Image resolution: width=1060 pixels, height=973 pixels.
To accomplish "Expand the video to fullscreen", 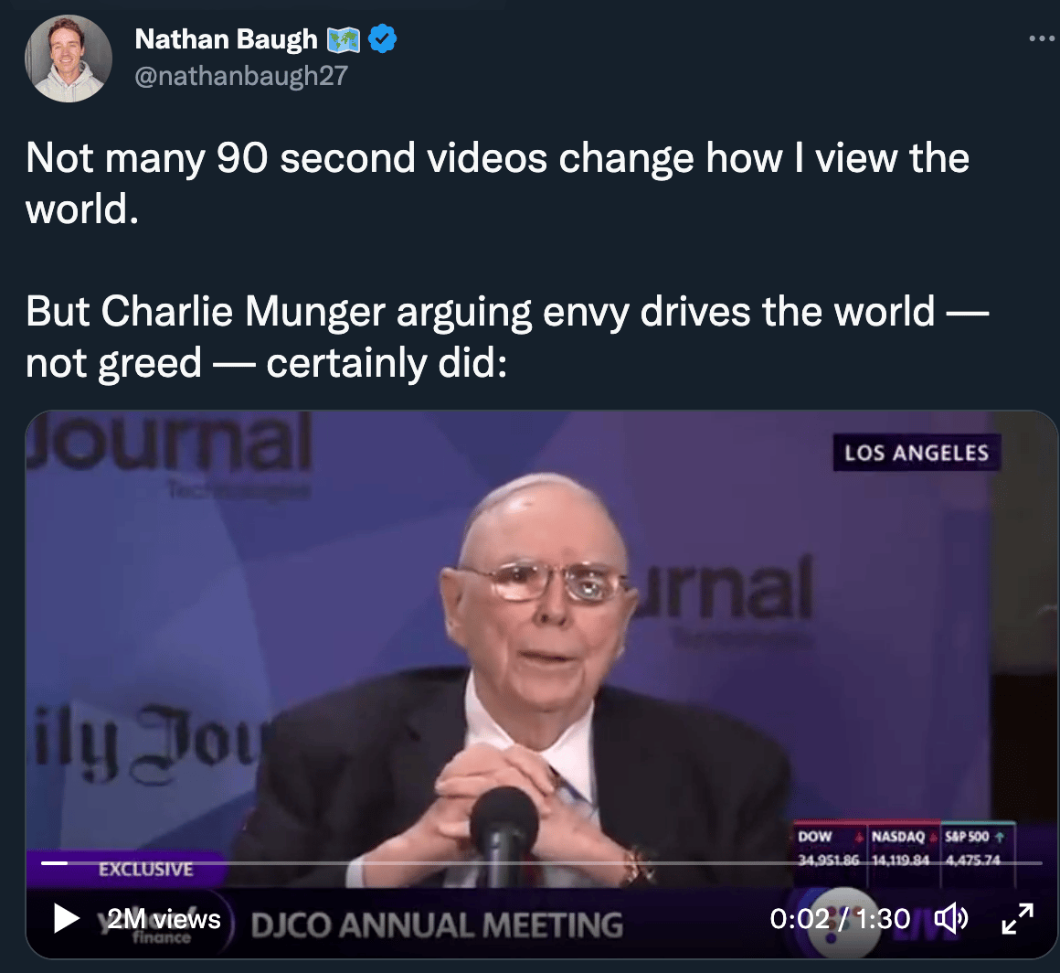I will (1017, 919).
